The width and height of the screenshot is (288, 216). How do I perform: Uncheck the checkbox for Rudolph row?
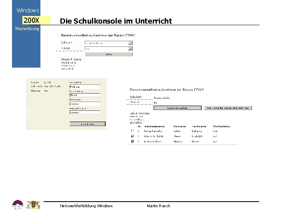pyautogui.click(x=133, y=136)
